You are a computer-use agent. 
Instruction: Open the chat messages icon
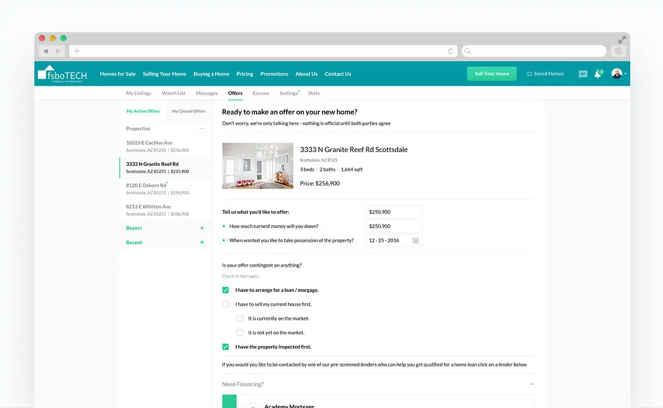click(x=583, y=74)
